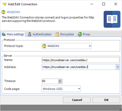This screenshot has width=122, height=111.
Task: Open the Address history dropdown arrow
Action: pyautogui.click(x=118, y=67)
